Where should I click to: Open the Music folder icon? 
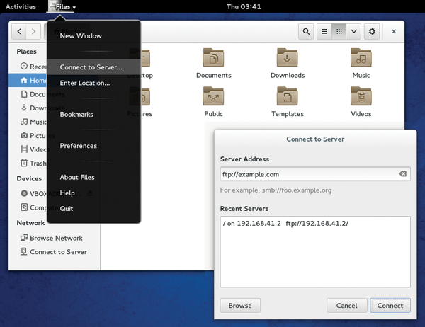point(361,57)
